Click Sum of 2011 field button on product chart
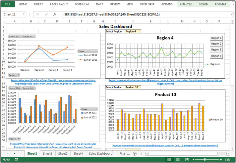Image resolution: width=236 pixels, height=163 pixels. coord(15,88)
